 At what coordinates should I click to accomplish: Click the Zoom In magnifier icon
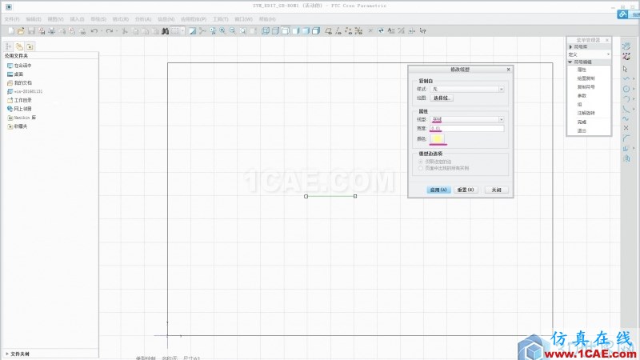click(222, 31)
